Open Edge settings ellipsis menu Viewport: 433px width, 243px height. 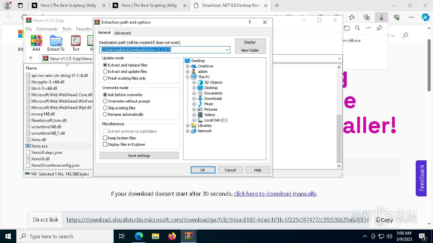411,17
